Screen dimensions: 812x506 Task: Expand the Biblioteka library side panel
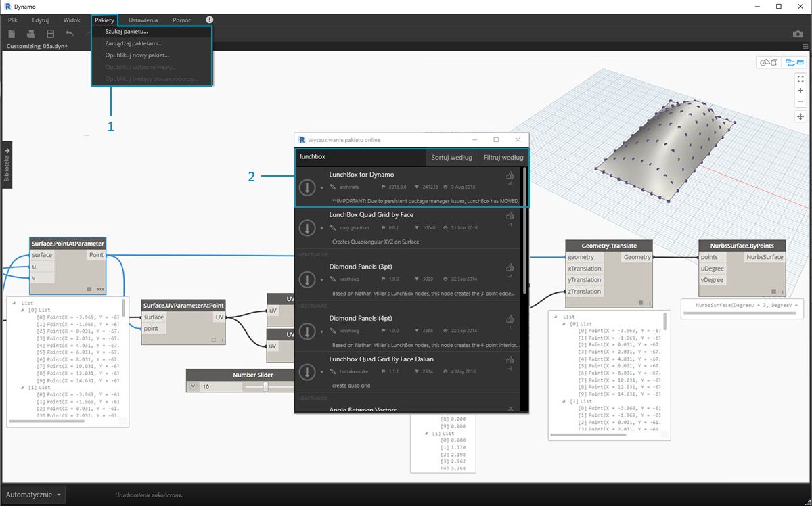7,165
